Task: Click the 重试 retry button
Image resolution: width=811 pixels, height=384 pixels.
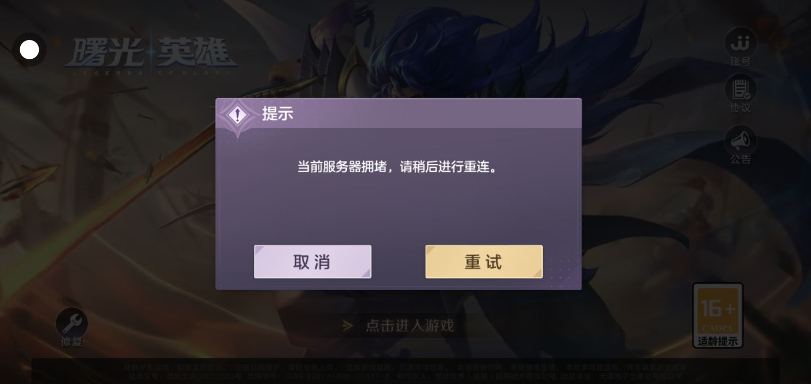Action: 484,262
